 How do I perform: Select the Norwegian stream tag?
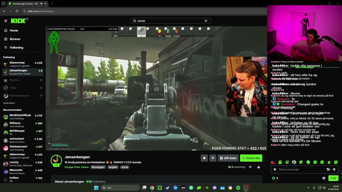coord(98,167)
